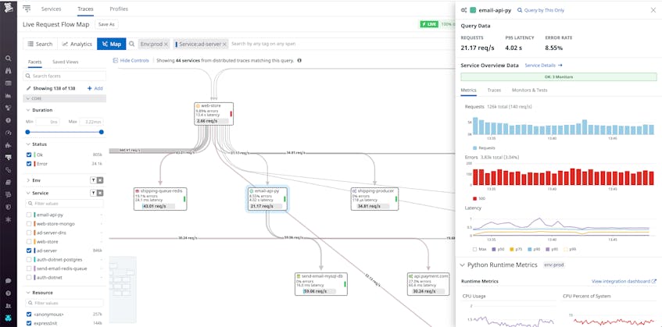Check the ad-server-dns service checkbox
This screenshot has height=327, width=662.
[x=29, y=233]
